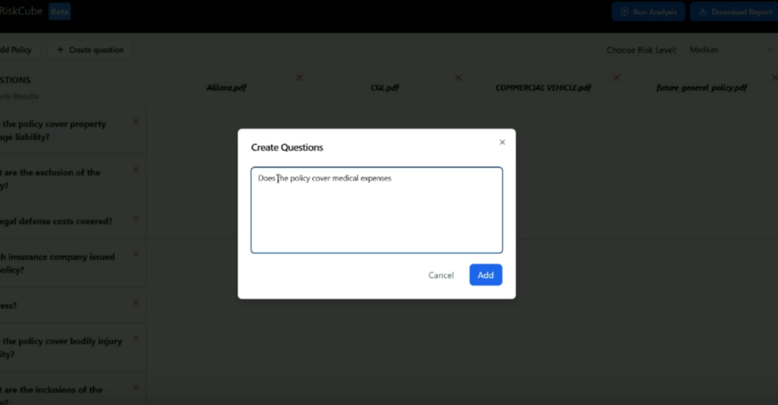Click the Beta badge next to RiskCube
Image resolution: width=778 pixels, height=405 pixels.
tap(59, 12)
